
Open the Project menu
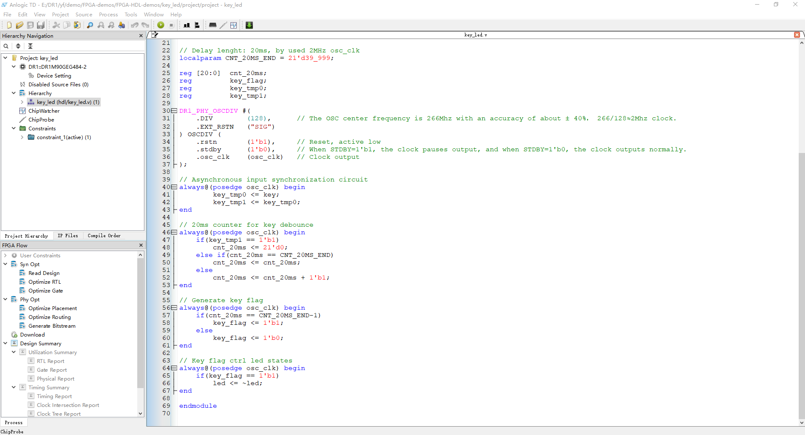[x=60, y=14]
